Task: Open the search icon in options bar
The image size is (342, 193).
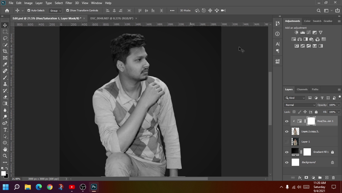Action: pos(319,11)
